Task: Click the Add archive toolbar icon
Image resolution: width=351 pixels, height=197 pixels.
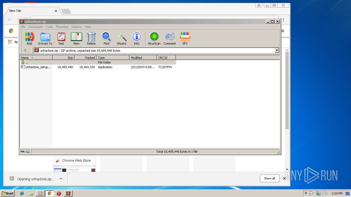Action: coord(29,39)
